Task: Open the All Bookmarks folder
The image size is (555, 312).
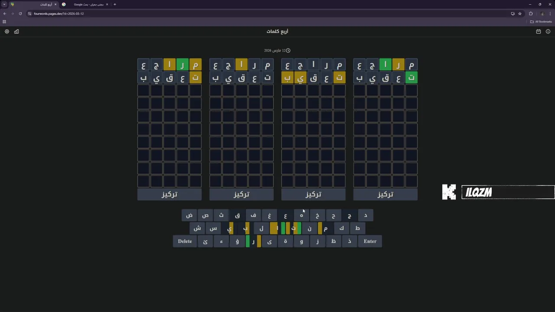Action: click(541, 22)
